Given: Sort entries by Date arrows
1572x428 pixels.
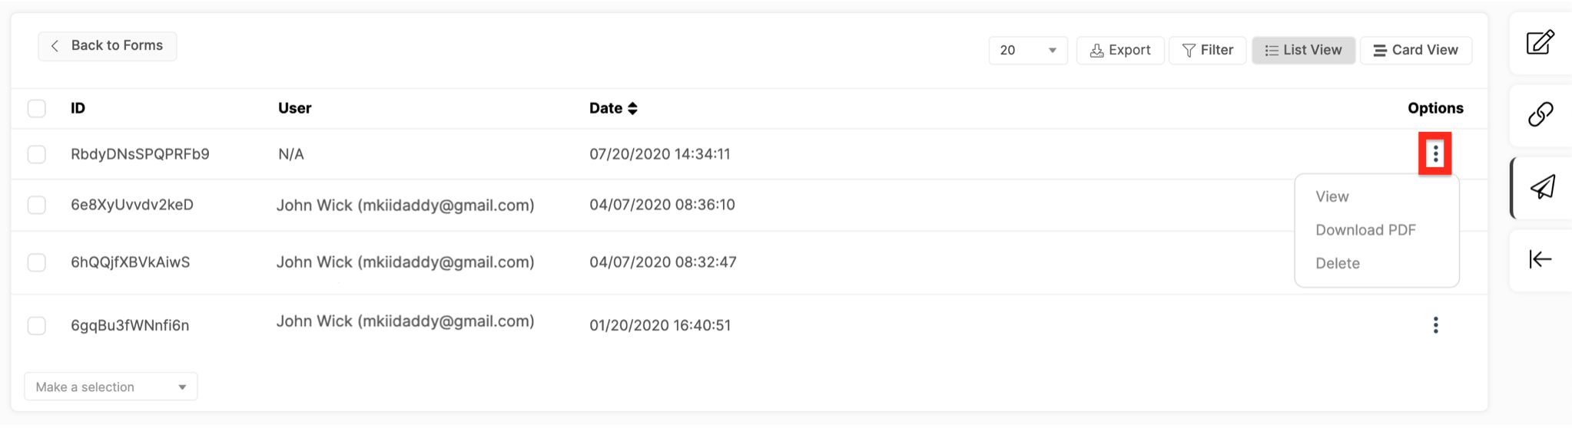Looking at the screenshot, I should [632, 108].
